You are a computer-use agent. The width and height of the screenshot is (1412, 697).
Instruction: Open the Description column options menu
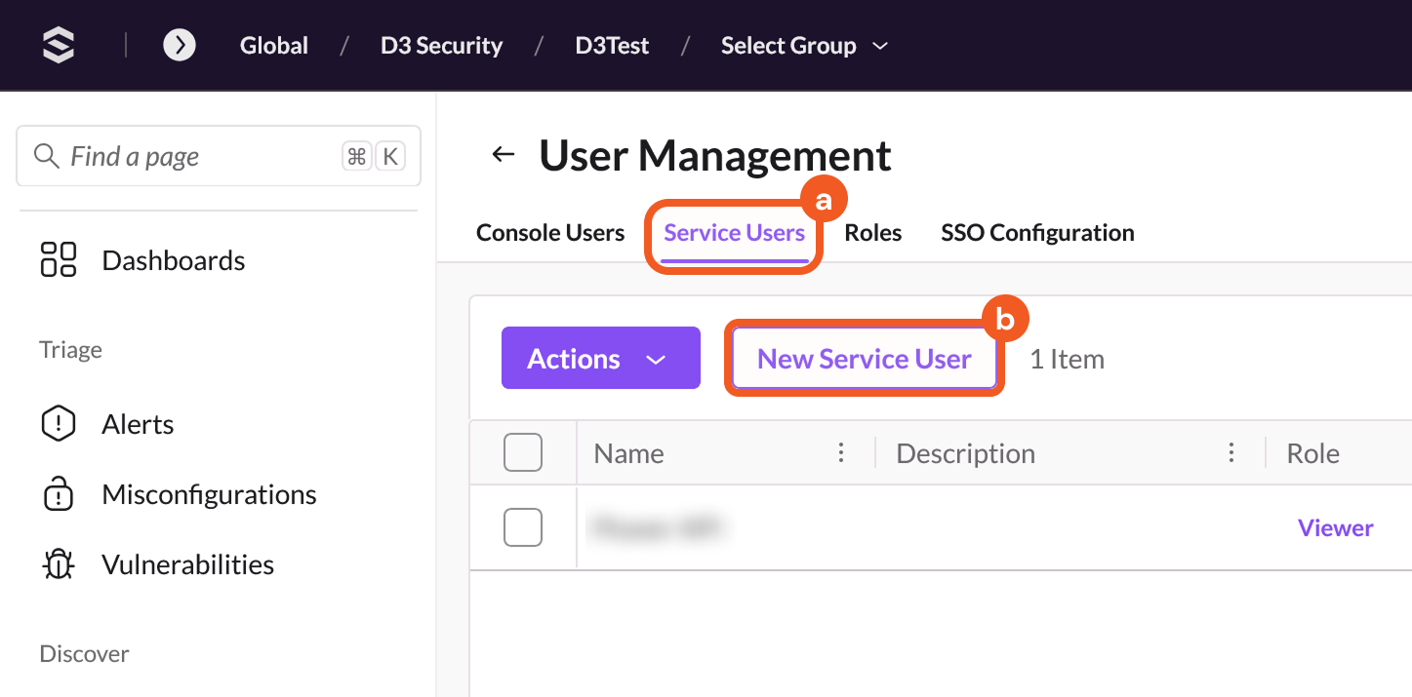click(x=1231, y=453)
